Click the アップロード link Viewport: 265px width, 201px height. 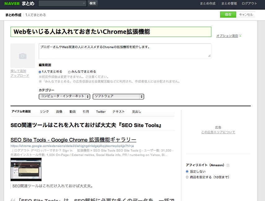(x=20, y=75)
